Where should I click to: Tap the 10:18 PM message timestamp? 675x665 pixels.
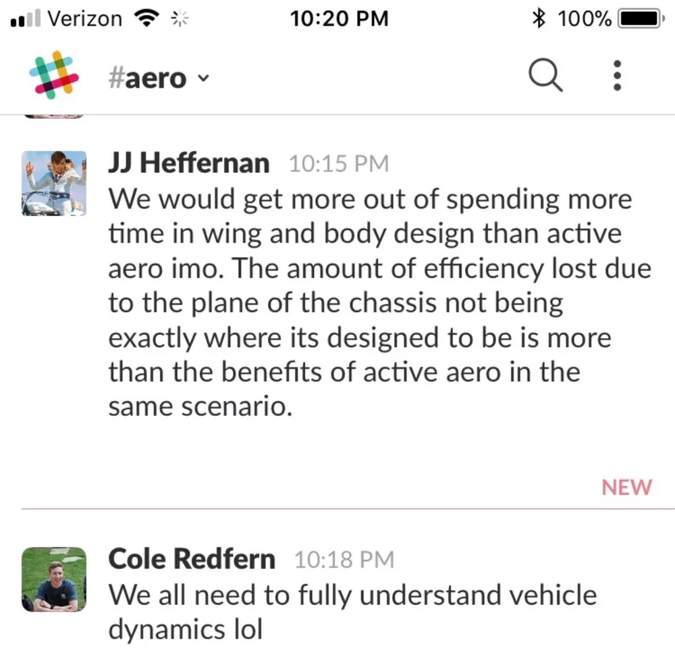pyautogui.click(x=344, y=560)
